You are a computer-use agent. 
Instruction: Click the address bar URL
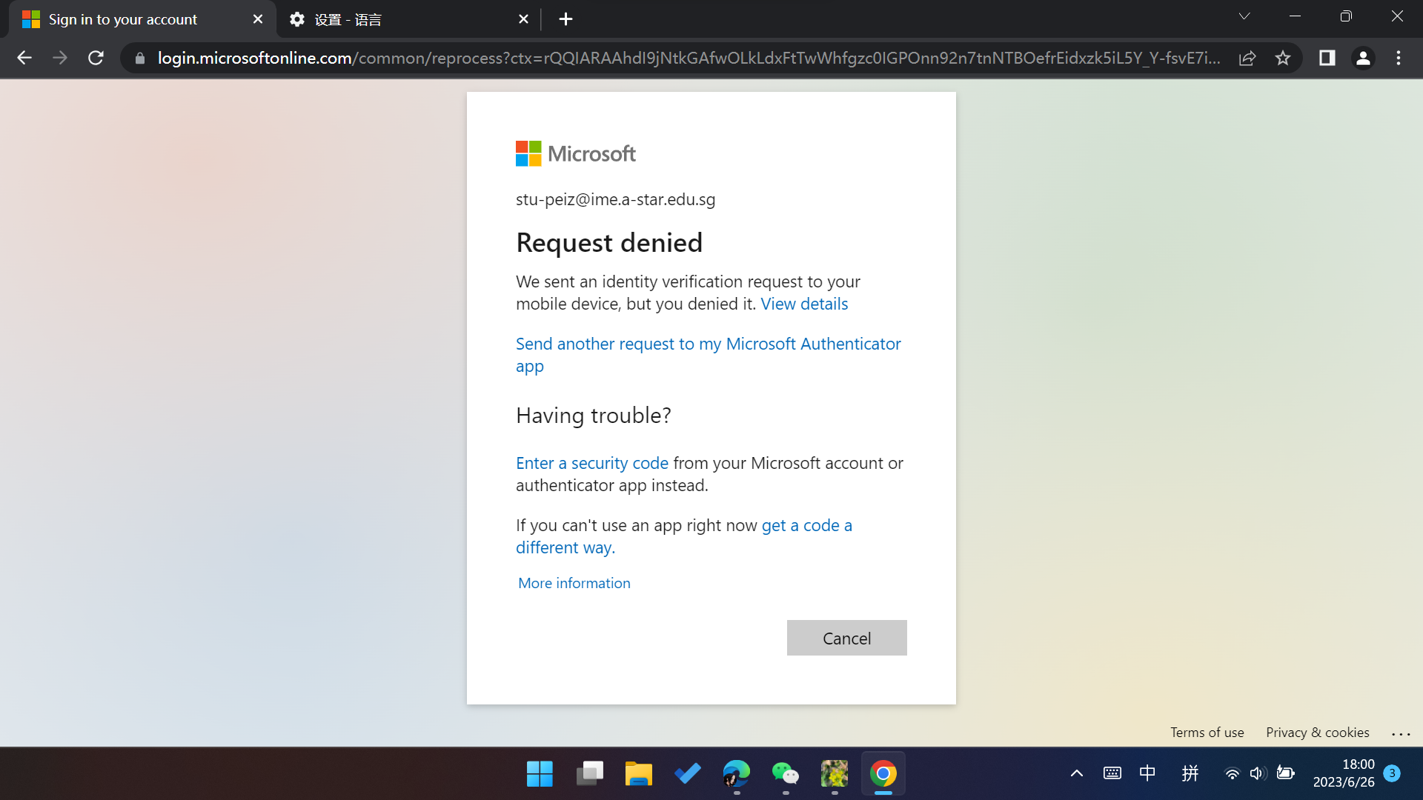689,58
